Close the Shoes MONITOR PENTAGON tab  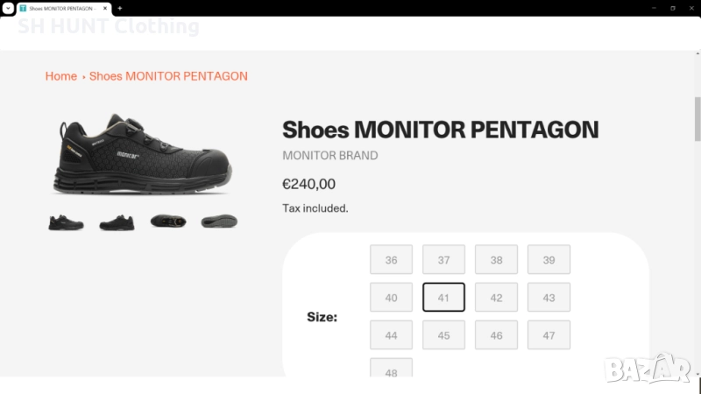click(108, 8)
